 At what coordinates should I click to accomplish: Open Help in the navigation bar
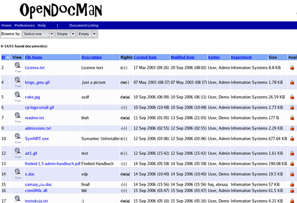pos(42,25)
